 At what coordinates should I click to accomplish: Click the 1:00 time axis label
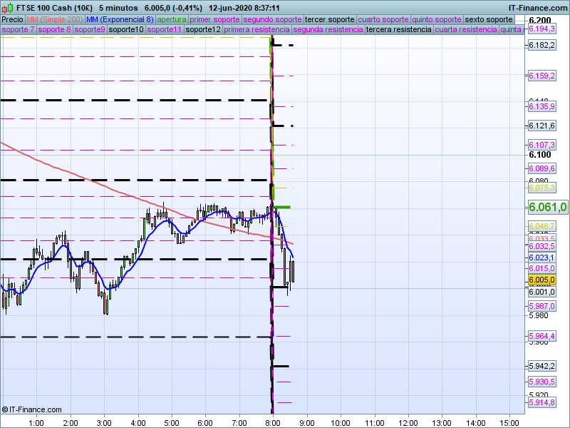36,423
